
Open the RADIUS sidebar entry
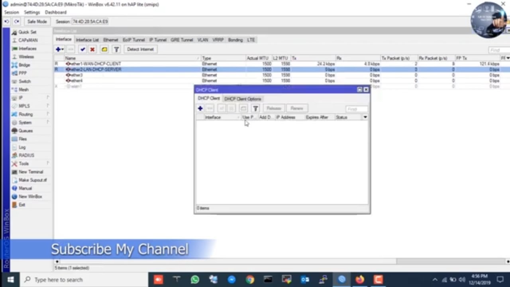pyautogui.click(x=26, y=155)
